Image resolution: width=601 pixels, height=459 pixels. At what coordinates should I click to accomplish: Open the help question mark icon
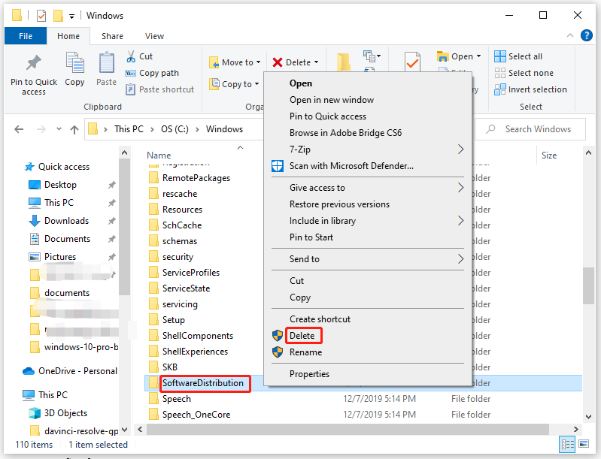click(x=587, y=35)
